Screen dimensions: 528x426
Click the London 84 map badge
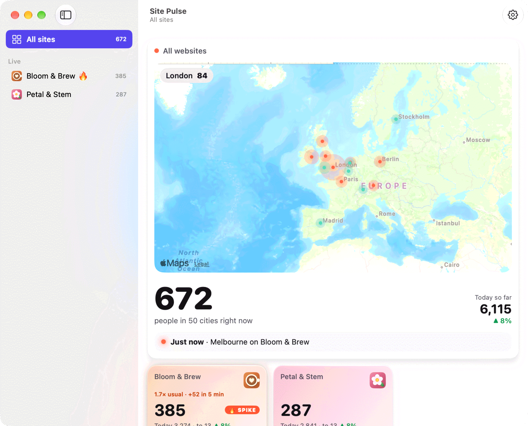(186, 76)
